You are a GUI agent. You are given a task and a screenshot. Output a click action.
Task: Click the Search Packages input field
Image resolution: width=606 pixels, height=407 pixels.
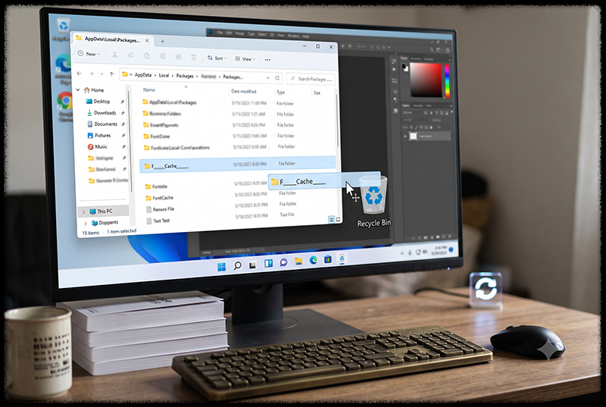click(311, 79)
